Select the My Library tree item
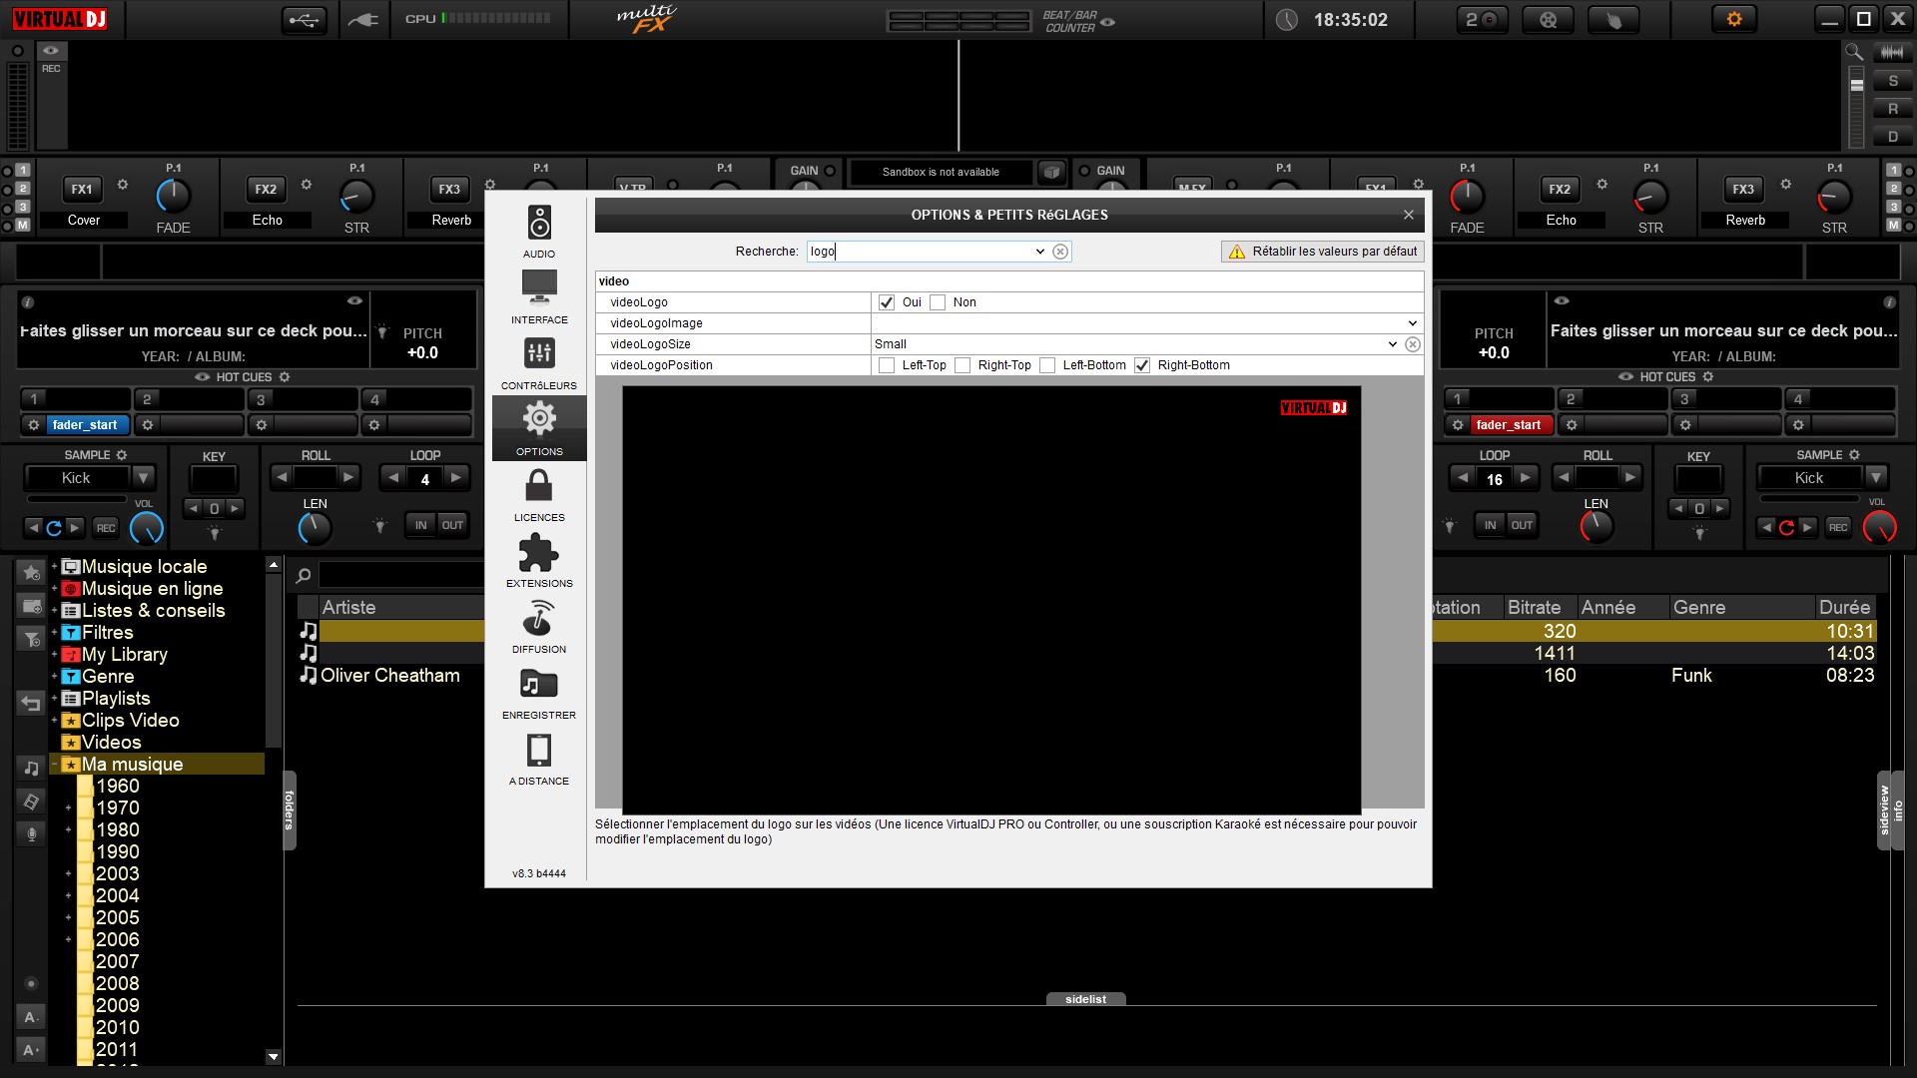1917x1078 pixels. click(124, 655)
